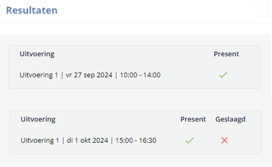This screenshot has height=167, width=272.
Task: Click the green Present checkmark for 27 sep
Action: tap(223, 75)
